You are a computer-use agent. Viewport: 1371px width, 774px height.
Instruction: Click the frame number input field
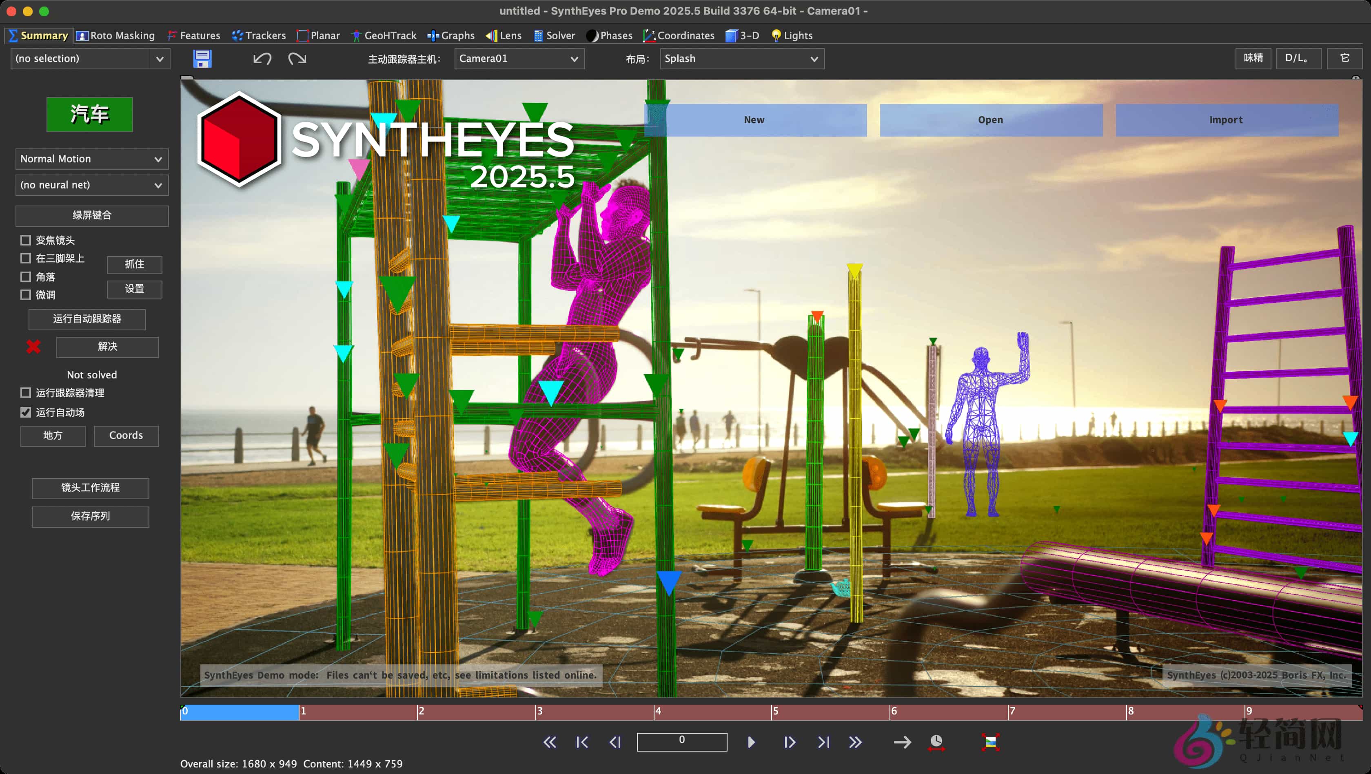tap(681, 741)
